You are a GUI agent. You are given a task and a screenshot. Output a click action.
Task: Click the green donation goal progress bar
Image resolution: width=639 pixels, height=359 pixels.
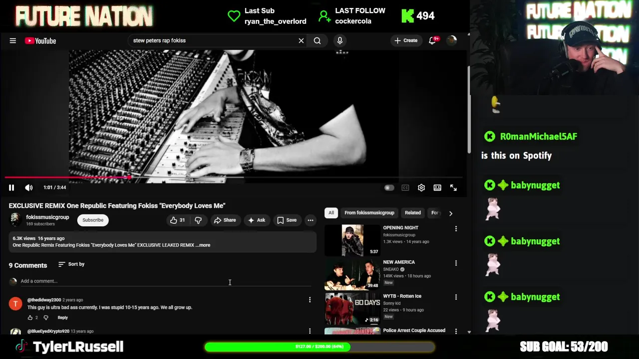319,347
